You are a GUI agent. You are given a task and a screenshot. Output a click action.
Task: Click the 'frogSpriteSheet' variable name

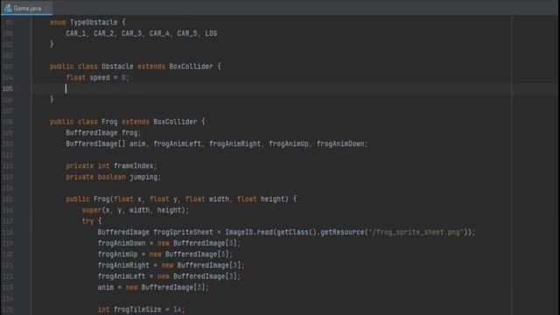tap(183, 233)
